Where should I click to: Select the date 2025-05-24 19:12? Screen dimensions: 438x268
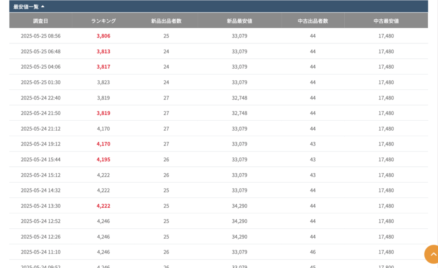point(41,144)
